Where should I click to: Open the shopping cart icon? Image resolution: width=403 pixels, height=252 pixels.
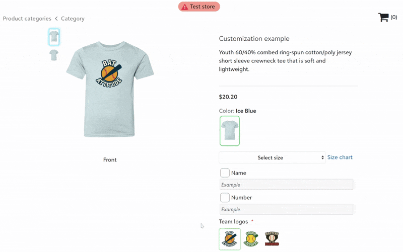click(383, 18)
